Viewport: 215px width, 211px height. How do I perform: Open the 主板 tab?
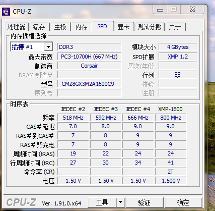(x=60, y=27)
